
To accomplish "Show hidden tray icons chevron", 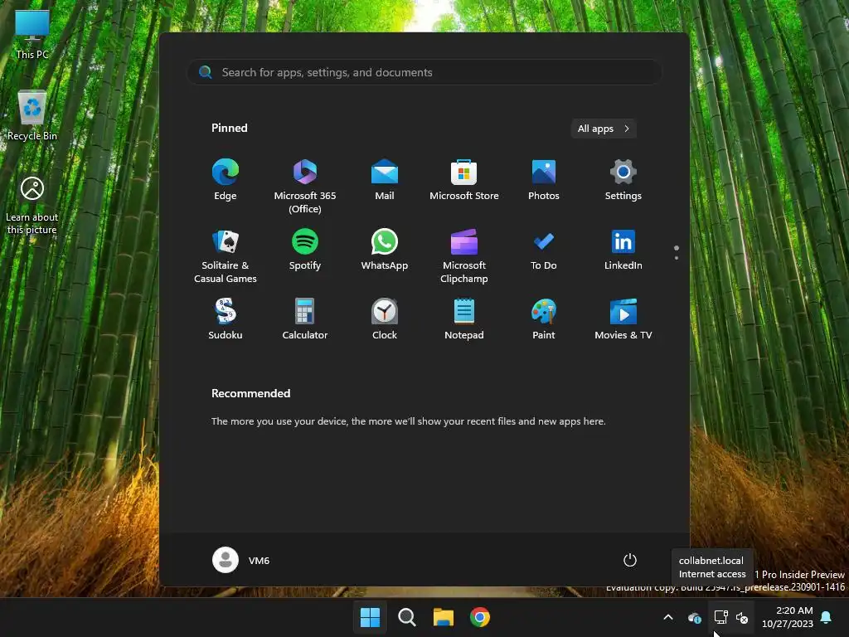I will (668, 617).
